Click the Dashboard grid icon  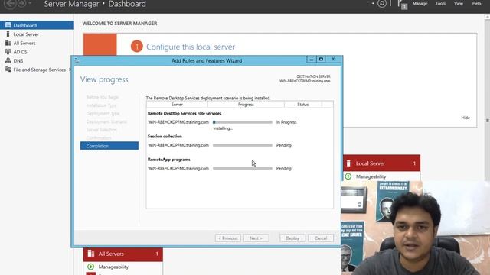[x=8, y=25]
